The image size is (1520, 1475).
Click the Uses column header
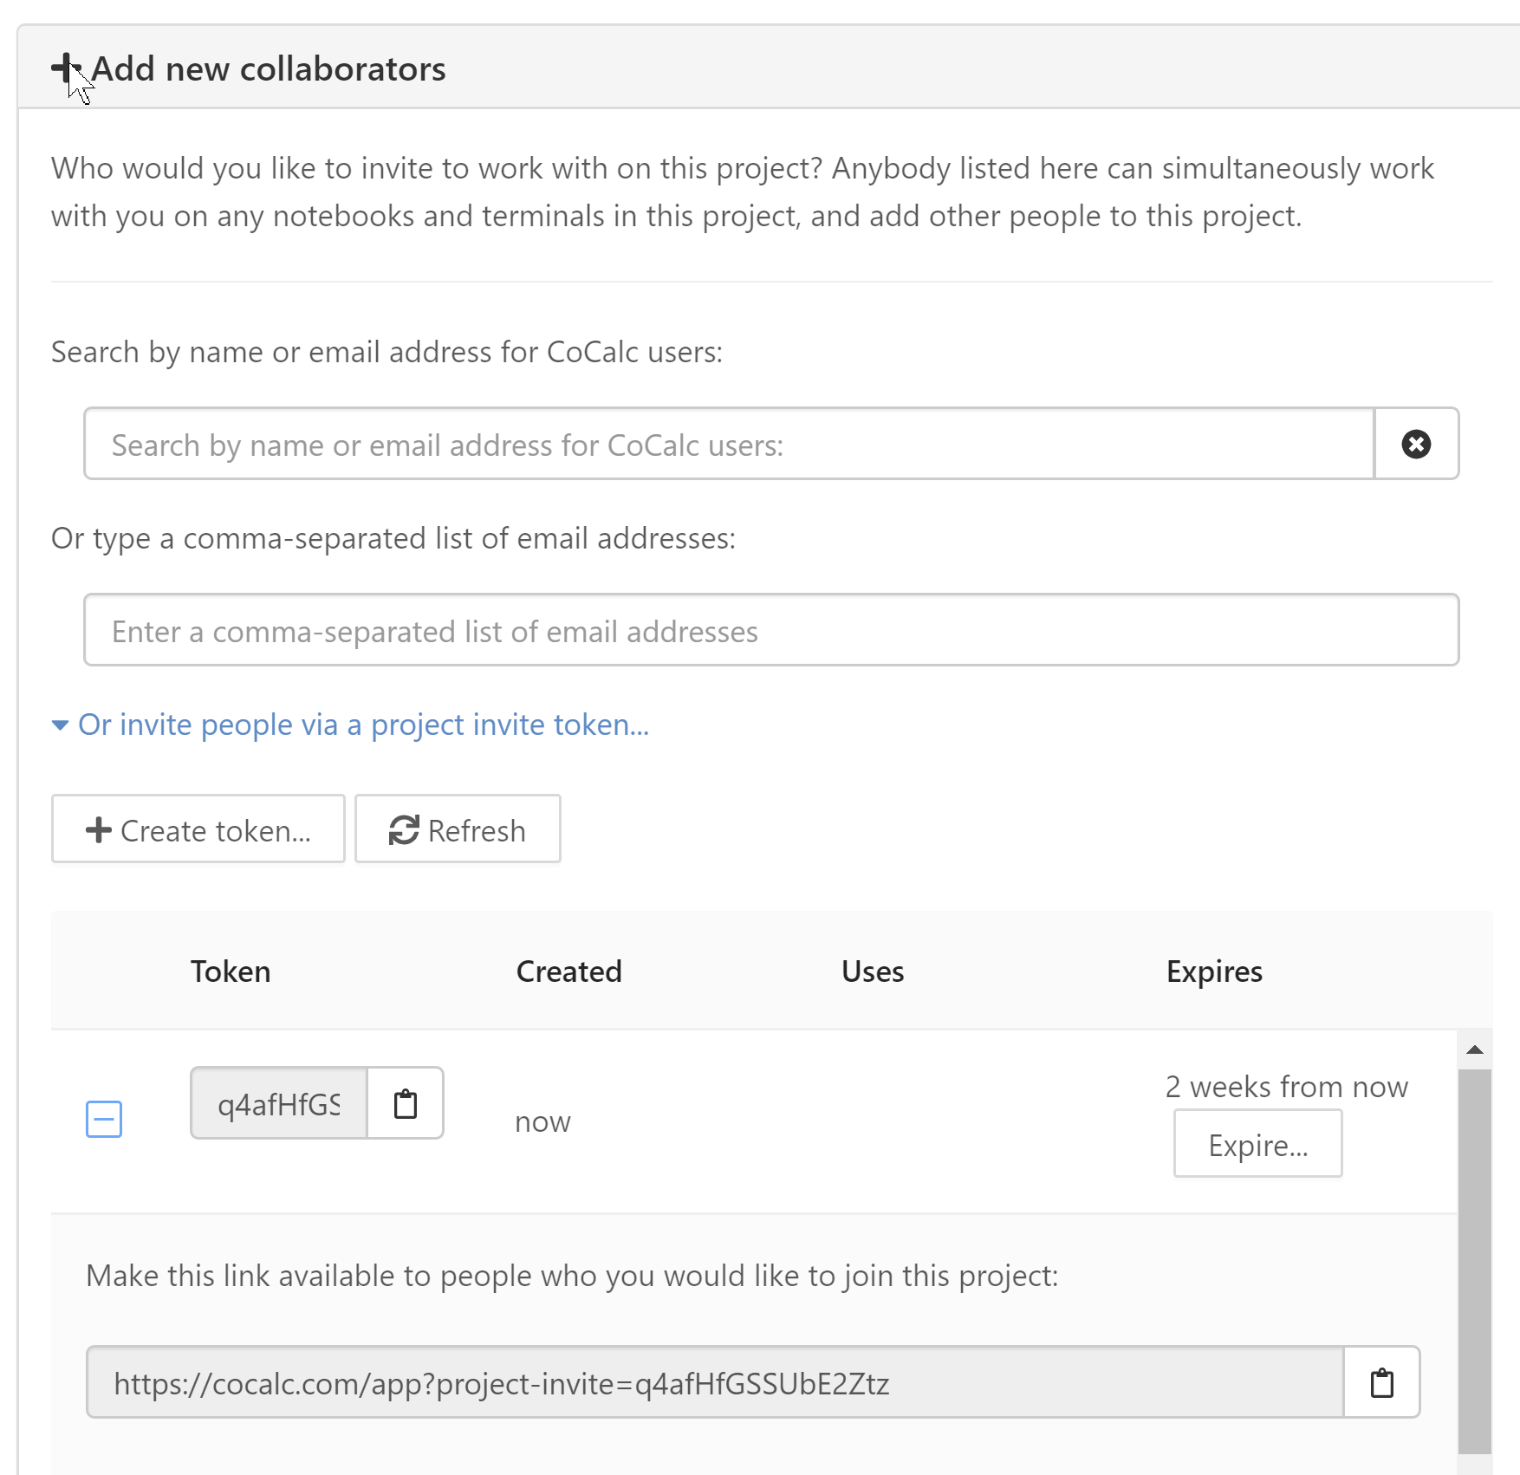click(x=872, y=971)
